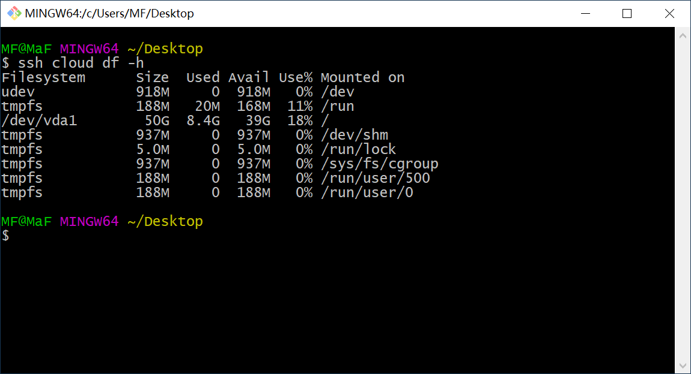Click the 'Mounted on' column header
Image resolution: width=691 pixels, height=374 pixels.
362,77
